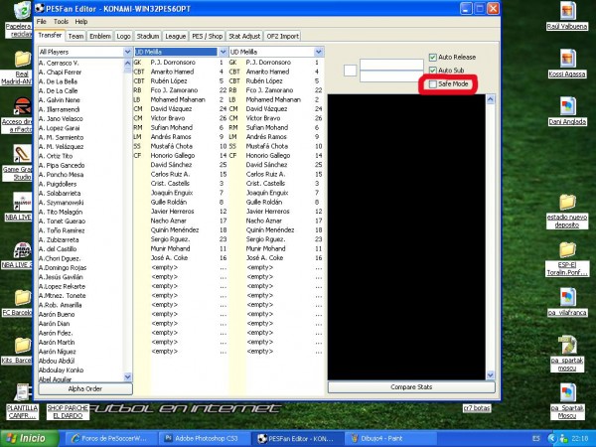Select the rFactor shortcut icon on desktop
Viewport: 596px width, 447px height.
(22, 106)
